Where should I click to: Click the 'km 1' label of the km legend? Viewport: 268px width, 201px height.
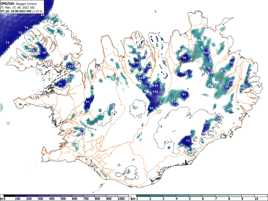tap(135, 199)
